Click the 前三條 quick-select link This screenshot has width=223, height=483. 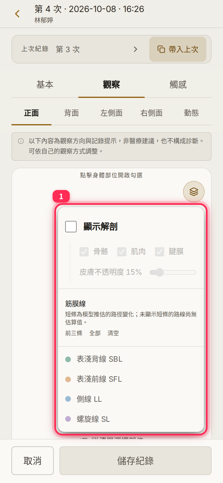point(74,333)
